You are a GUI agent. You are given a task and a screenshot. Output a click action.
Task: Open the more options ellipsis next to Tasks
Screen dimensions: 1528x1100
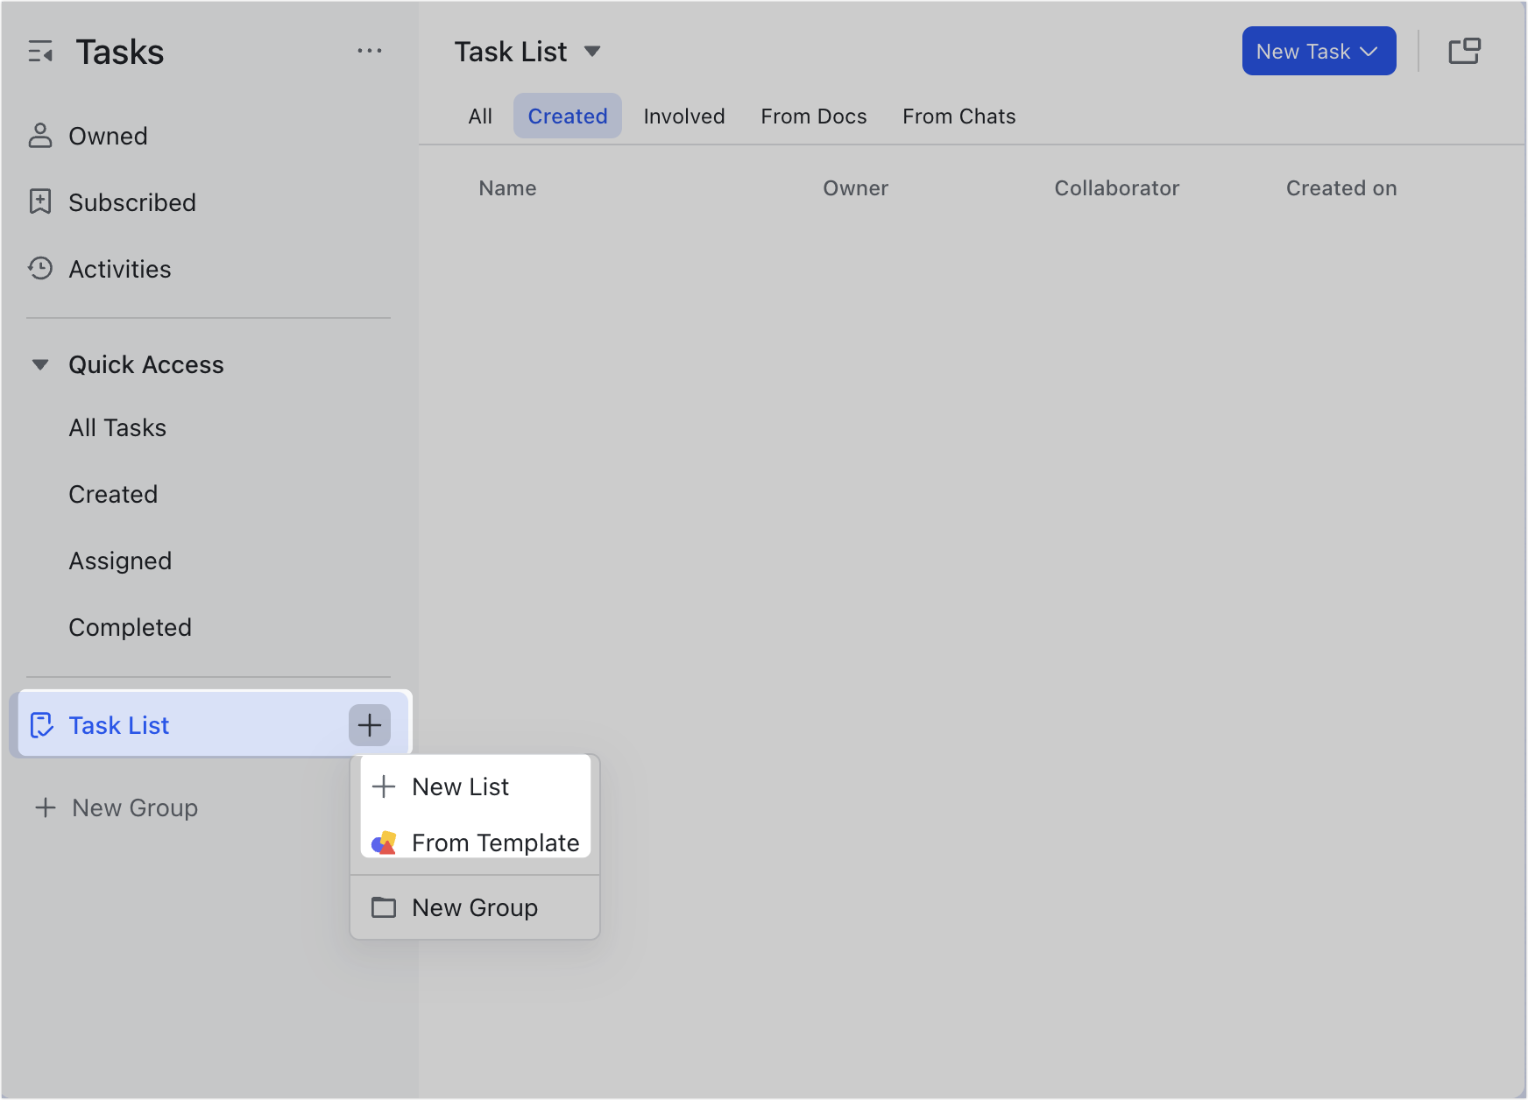370,51
